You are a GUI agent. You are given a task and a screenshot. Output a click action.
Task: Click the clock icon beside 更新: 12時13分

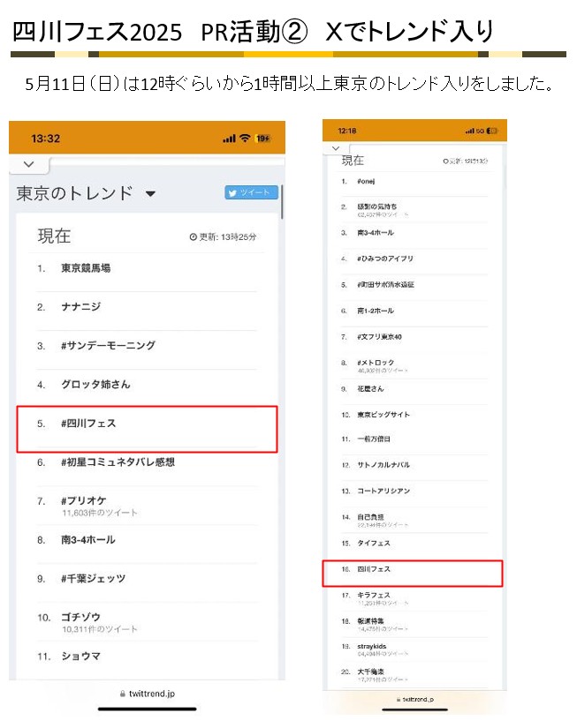[445, 161]
